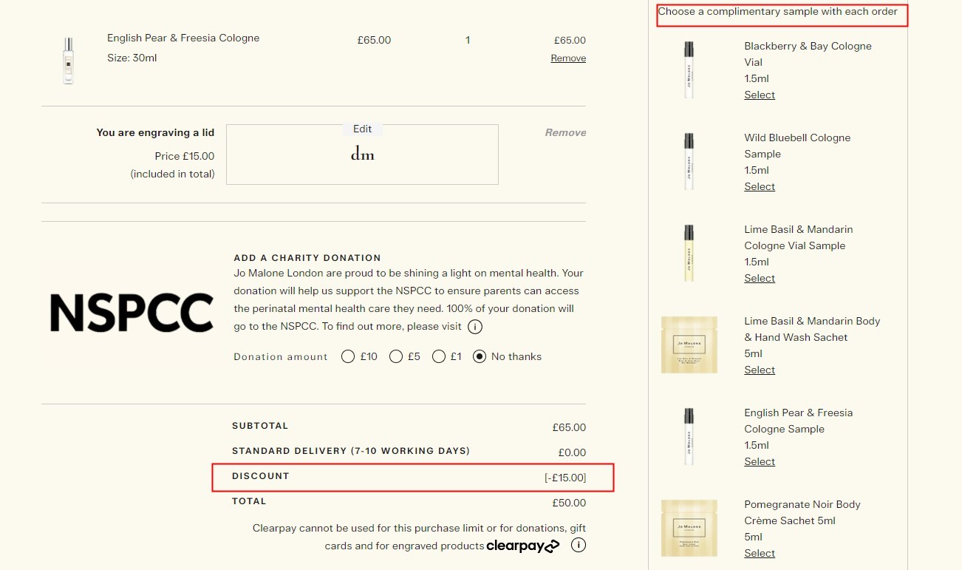Image resolution: width=962 pixels, height=570 pixels.
Task: Click the 'English Pear & Freesia Cologne Sample' name
Action: pyautogui.click(x=799, y=421)
